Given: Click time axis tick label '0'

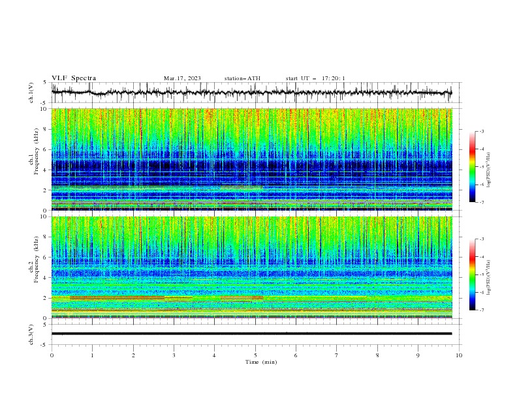Looking at the screenshot, I should [52, 355].
